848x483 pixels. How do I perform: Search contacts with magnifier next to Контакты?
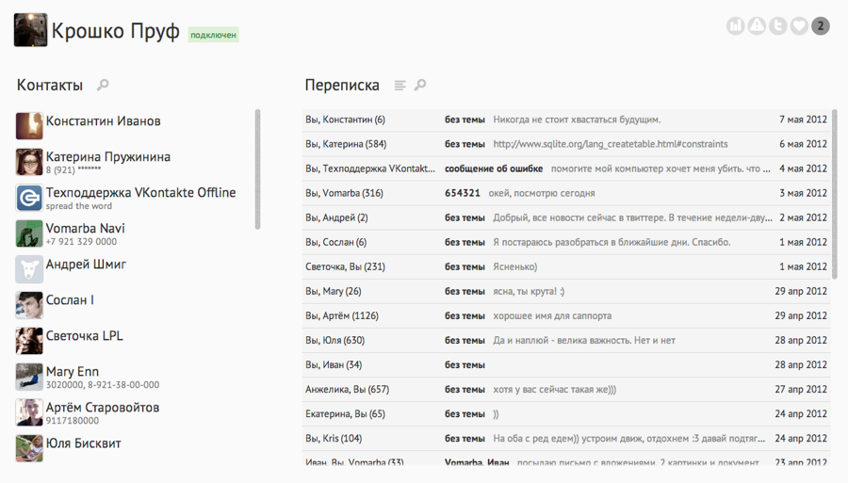[103, 85]
